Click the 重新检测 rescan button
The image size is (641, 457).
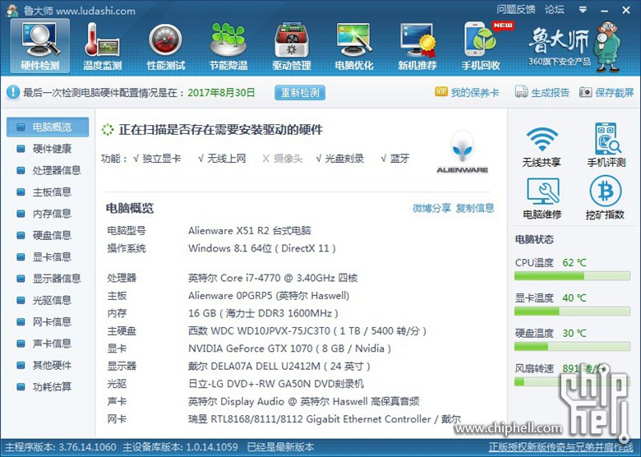tap(300, 93)
